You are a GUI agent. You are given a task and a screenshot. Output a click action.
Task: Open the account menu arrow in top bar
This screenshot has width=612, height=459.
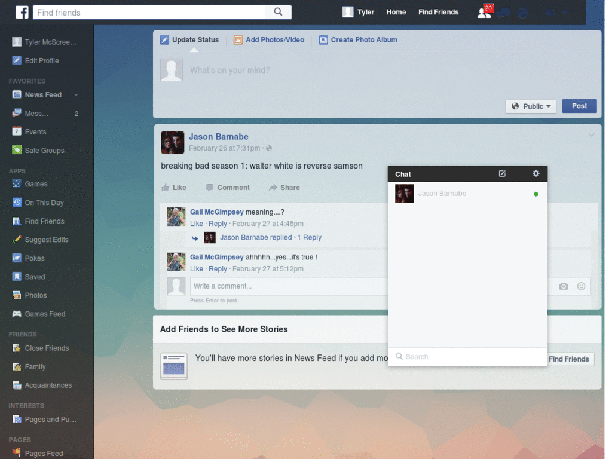[x=564, y=13]
